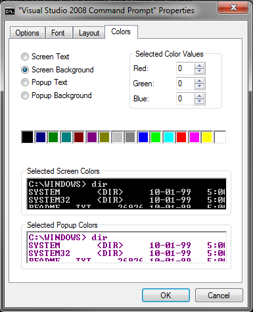Screen dimensions: 253x312
Task: Pick the cyan color swatch
Action: pyautogui.click(x=169, y=137)
